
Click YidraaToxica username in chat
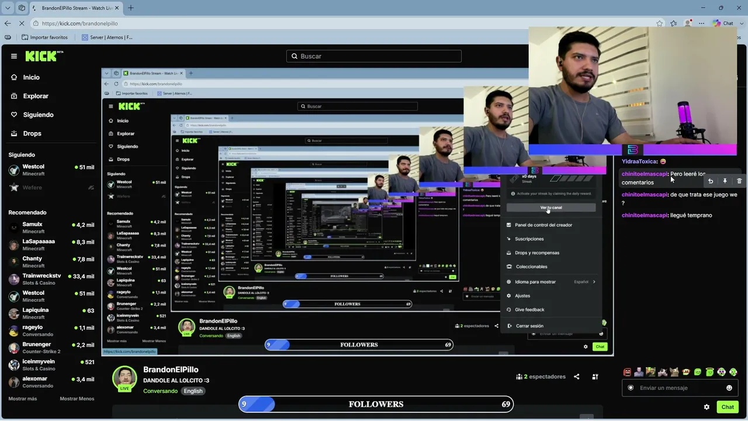[639, 161]
